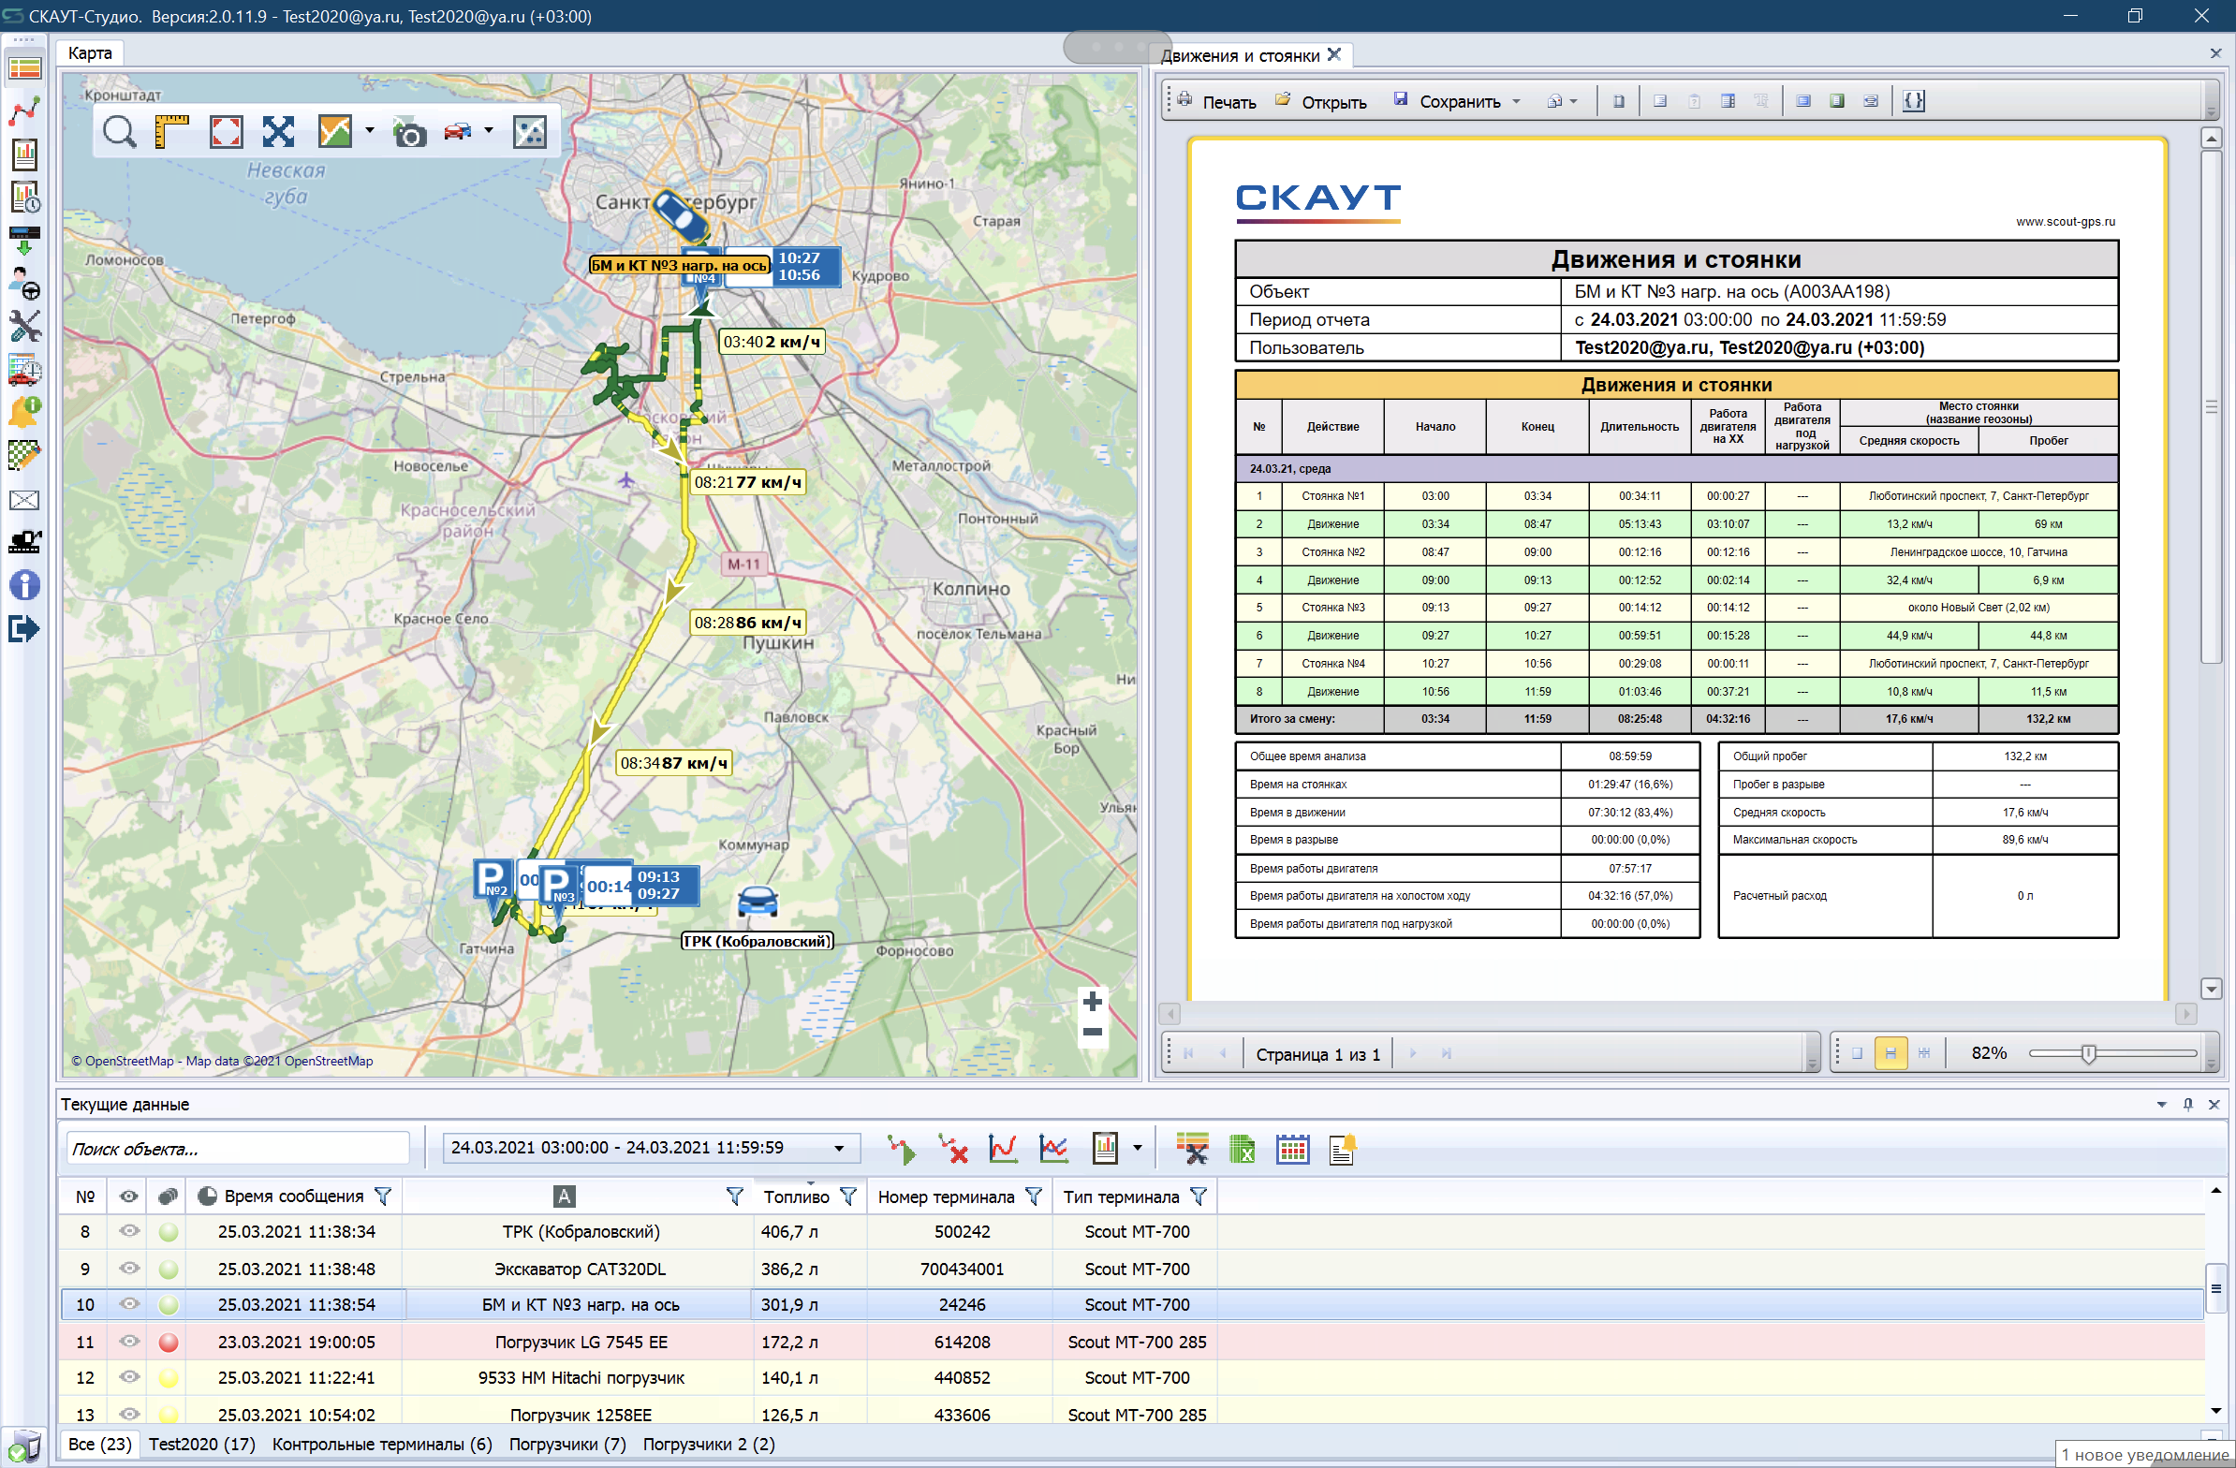The height and width of the screenshot is (1468, 2236).
Task: Switch to Все (23) group tab
Action: (x=100, y=1445)
